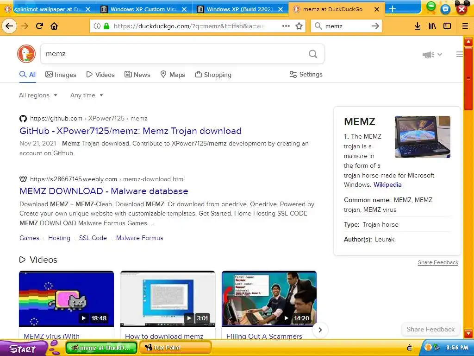Click the forward navigation arrow
The height and width of the screenshot is (356, 474).
tap(25, 26)
